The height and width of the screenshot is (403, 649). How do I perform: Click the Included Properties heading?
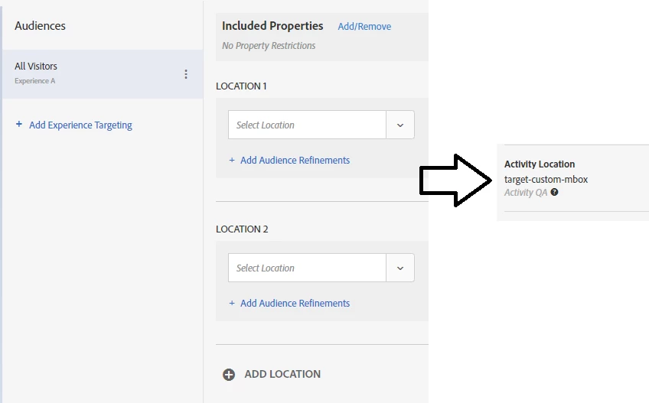pyautogui.click(x=272, y=26)
